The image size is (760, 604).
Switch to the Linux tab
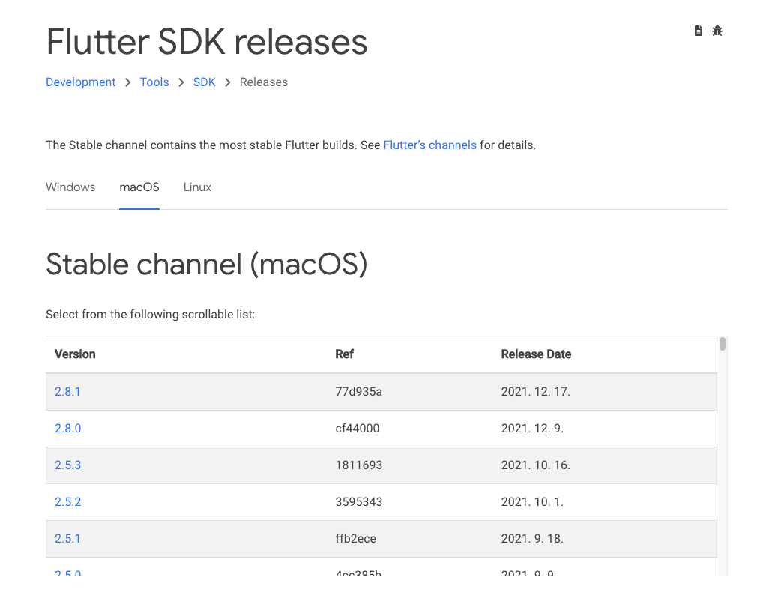pyautogui.click(x=197, y=187)
